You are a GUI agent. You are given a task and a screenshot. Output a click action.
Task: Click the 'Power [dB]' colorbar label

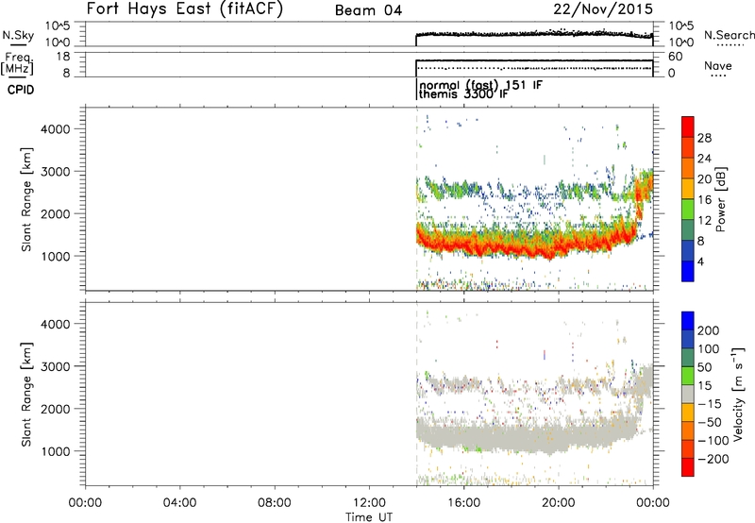[720, 199]
